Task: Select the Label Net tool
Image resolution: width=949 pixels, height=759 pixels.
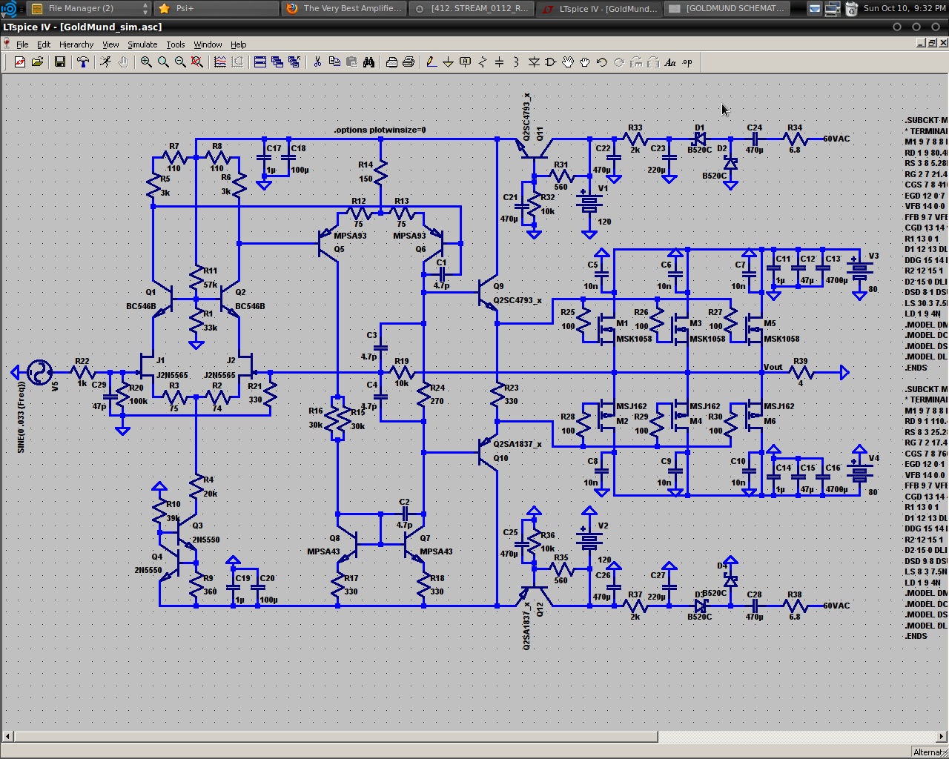Action: pyautogui.click(x=466, y=62)
